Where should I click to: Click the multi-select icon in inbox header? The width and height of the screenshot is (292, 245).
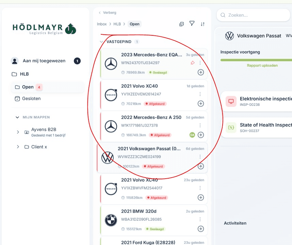click(182, 24)
